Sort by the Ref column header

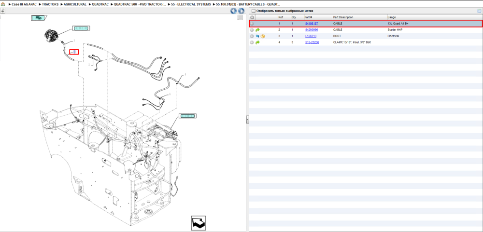(x=284, y=17)
